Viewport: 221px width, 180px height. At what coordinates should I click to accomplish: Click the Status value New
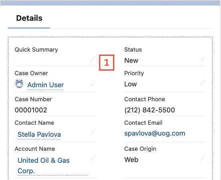coord(131,60)
